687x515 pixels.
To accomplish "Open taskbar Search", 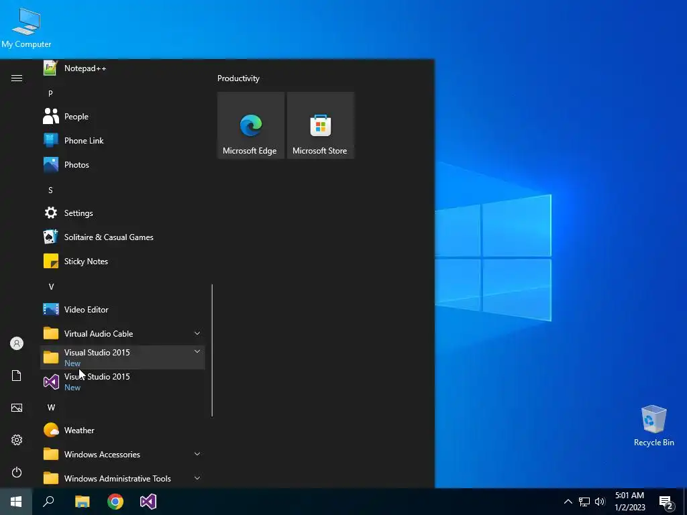I will pos(48,502).
